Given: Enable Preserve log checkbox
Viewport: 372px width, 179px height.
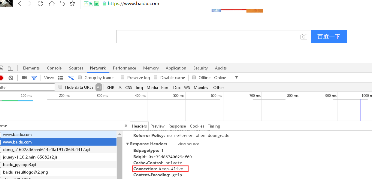Looking at the screenshot, I should point(122,77).
